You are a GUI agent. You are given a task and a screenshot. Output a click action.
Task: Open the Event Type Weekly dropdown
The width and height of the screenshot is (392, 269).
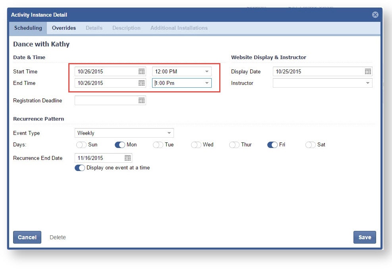click(169, 133)
